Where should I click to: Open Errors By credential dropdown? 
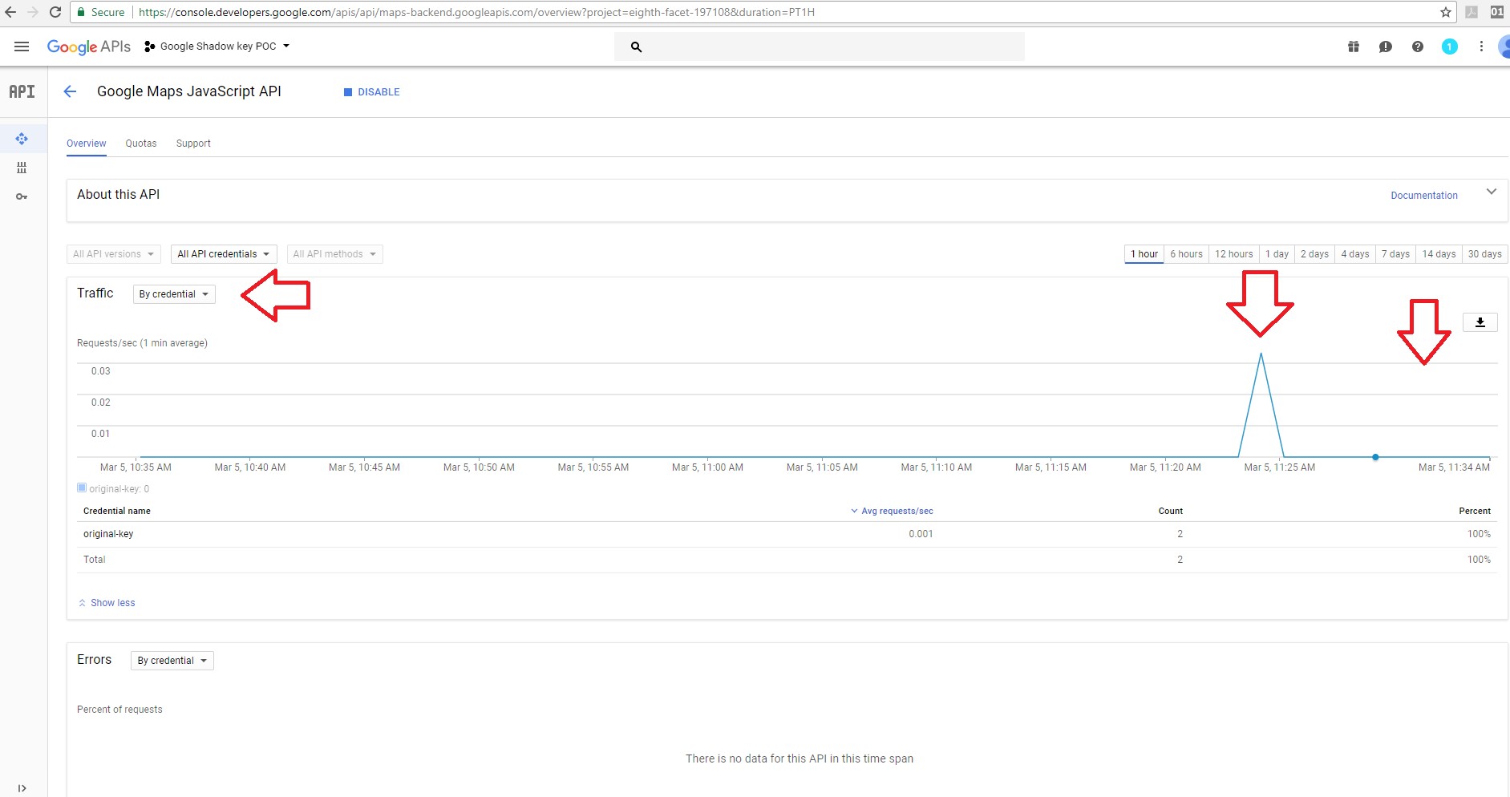(x=172, y=661)
